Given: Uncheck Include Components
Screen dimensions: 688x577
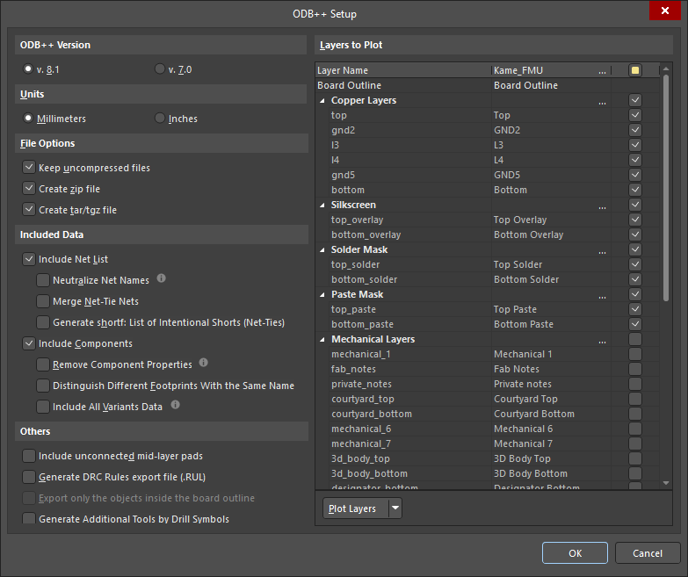Looking at the screenshot, I should pyautogui.click(x=29, y=343).
